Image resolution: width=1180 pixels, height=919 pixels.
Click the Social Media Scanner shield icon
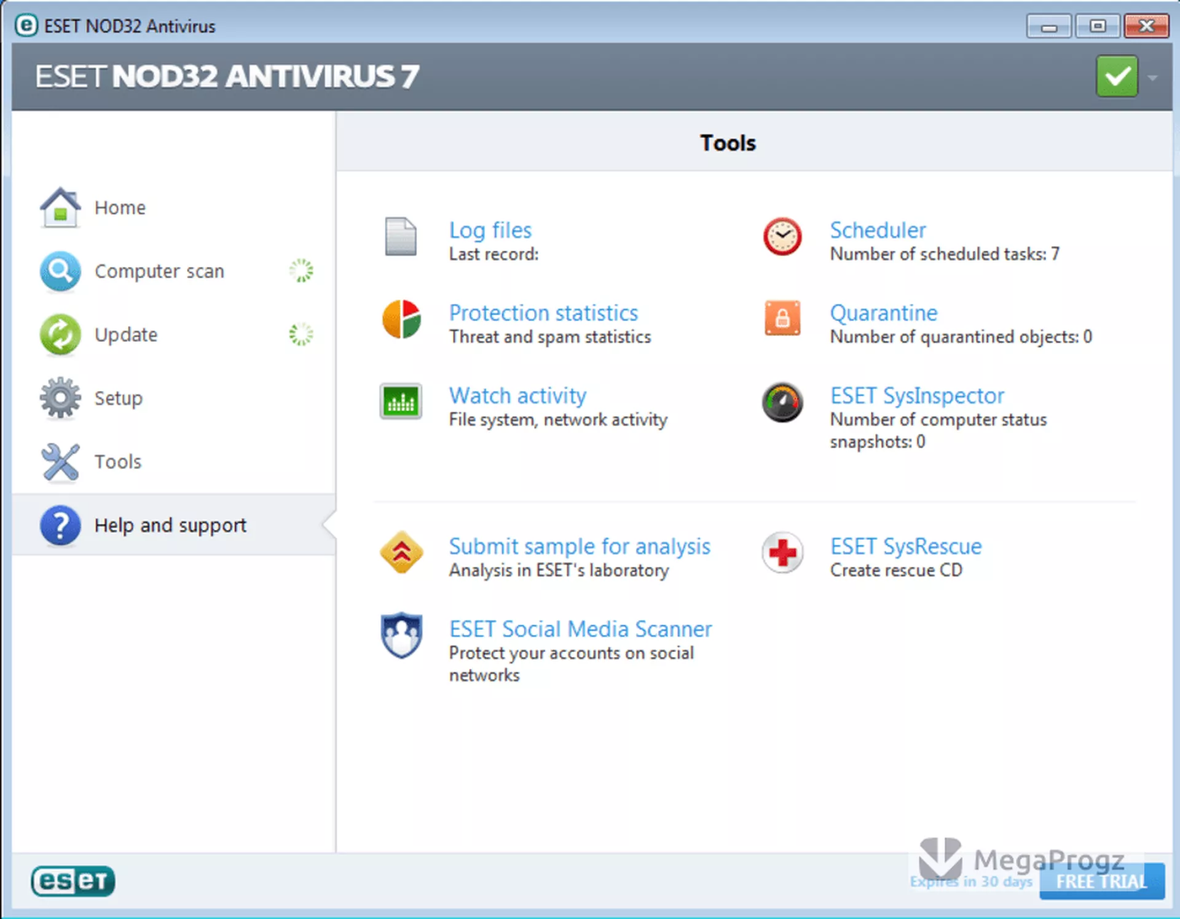pyautogui.click(x=401, y=635)
